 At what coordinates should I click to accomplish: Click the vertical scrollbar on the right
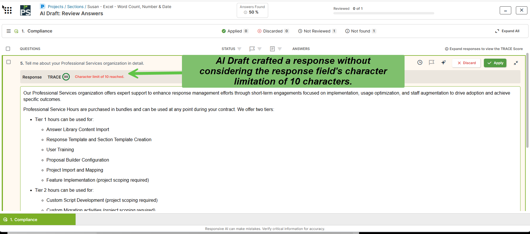pyautogui.click(x=528, y=101)
